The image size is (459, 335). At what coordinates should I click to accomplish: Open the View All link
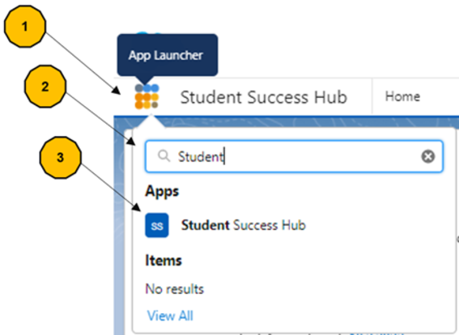pyautogui.click(x=170, y=316)
